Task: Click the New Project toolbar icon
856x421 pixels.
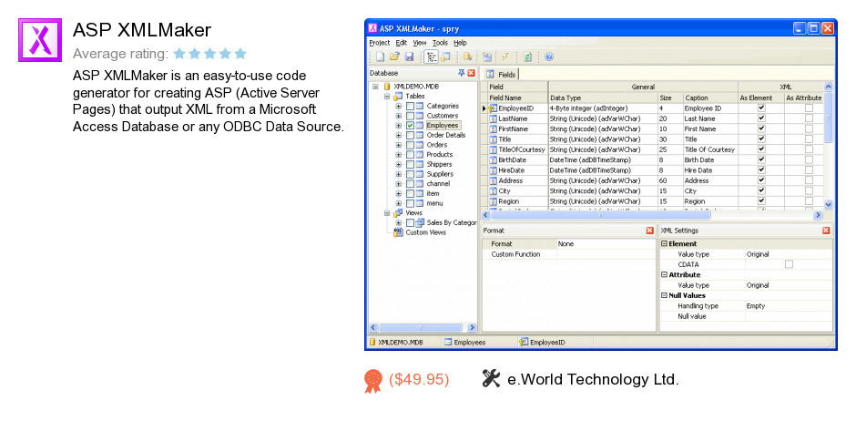Action: point(380,56)
